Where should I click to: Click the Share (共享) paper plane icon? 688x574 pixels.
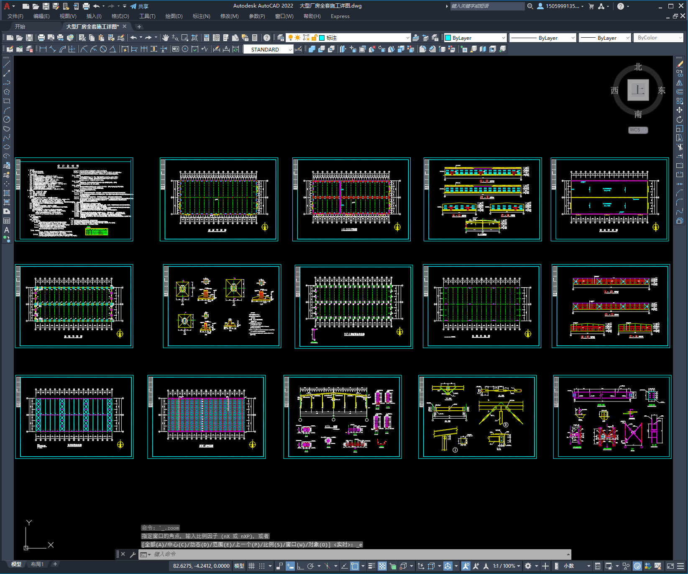point(133,6)
